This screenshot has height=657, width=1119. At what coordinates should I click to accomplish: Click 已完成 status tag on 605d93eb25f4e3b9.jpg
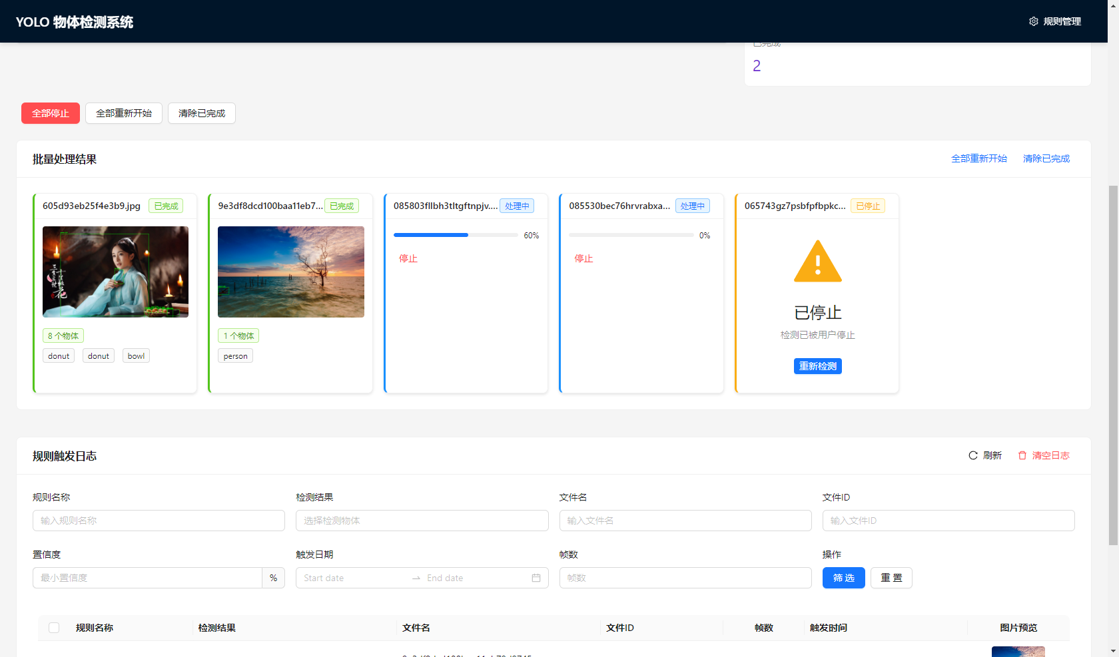point(166,206)
